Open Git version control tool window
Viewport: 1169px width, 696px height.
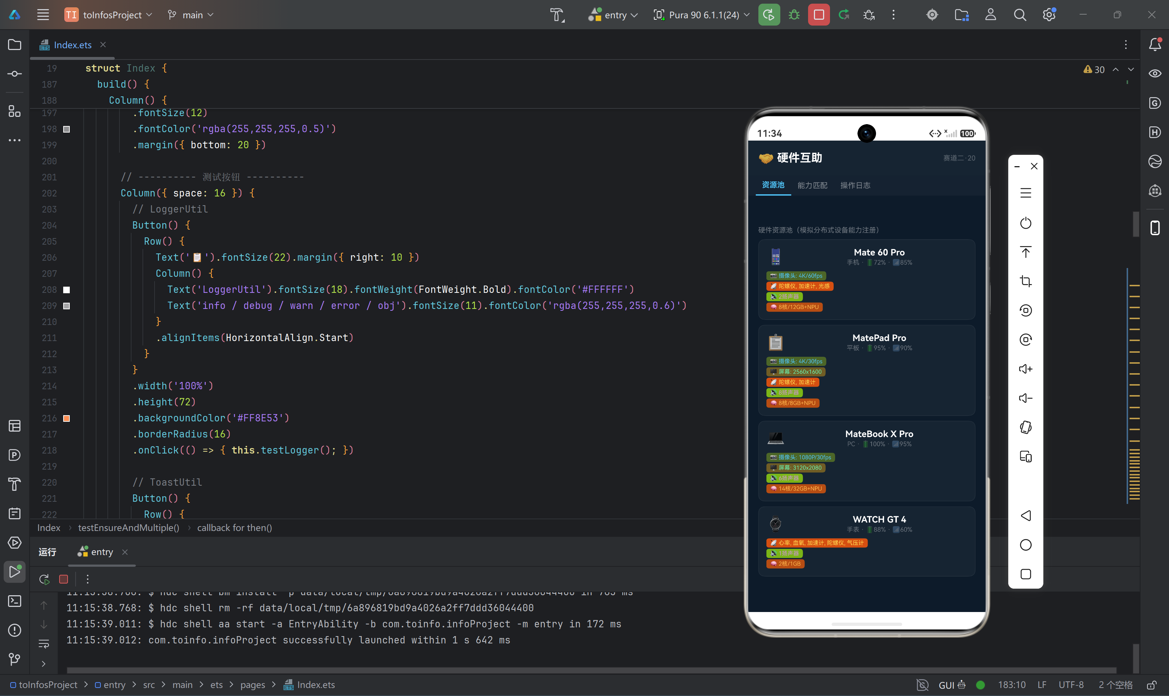pyautogui.click(x=15, y=659)
